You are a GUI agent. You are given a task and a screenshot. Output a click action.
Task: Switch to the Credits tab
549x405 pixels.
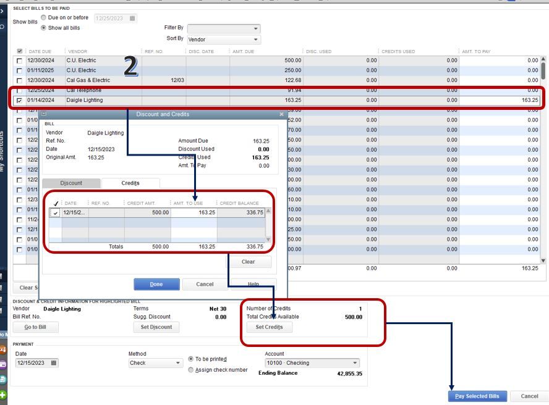130,183
